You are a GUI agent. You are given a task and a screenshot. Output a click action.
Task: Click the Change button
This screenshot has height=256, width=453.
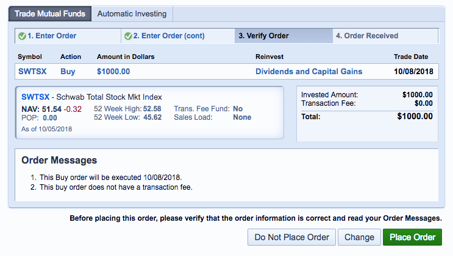[359, 237]
